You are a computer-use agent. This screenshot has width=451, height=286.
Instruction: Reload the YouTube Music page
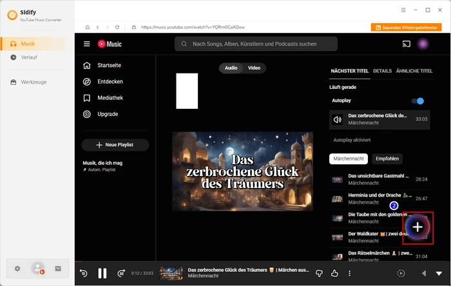117,27
